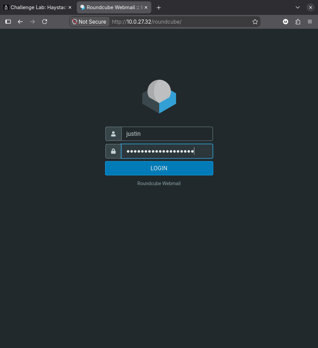Viewport: 318px width, 348px height.
Task: Click the Not Secure site info badge
Action: (90, 22)
